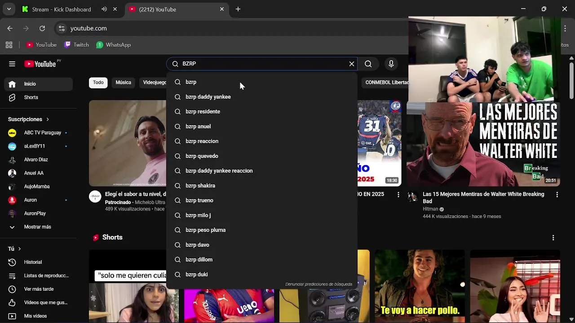
Task: Expand Suscripciones section chevron
Action: pos(47,119)
